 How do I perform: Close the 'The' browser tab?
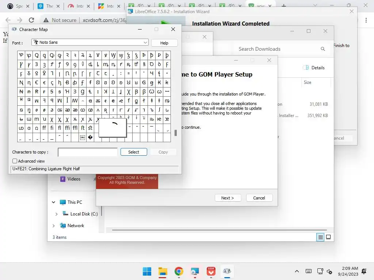click(x=58, y=6)
